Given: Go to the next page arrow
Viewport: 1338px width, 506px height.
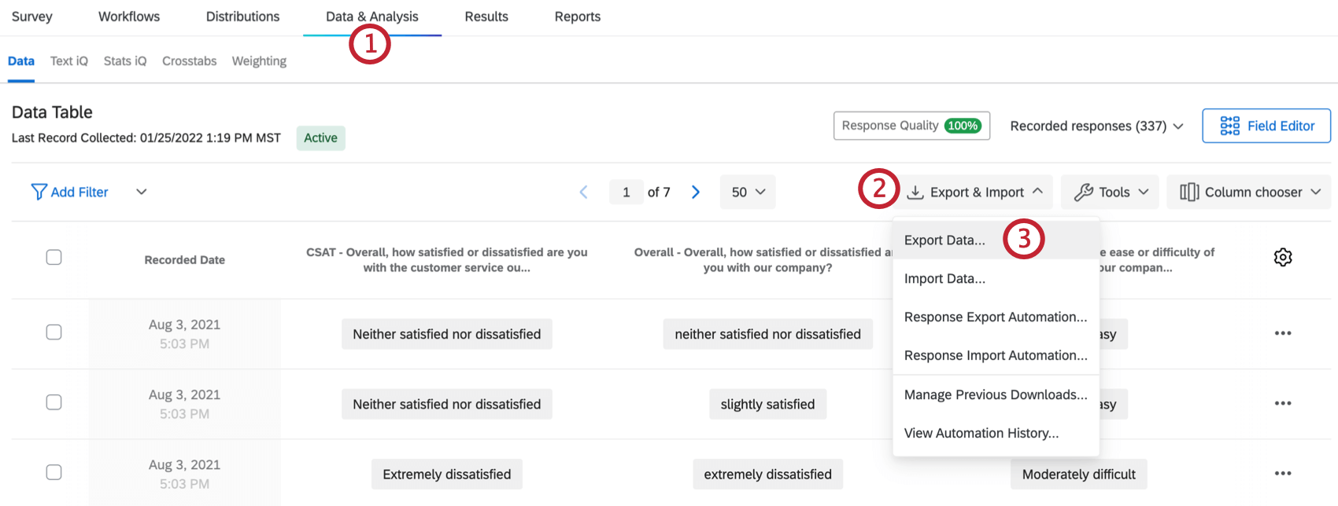Looking at the screenshot, I should (x=696, y=192).
